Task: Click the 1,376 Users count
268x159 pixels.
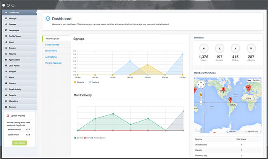Action: click(204, 57)
